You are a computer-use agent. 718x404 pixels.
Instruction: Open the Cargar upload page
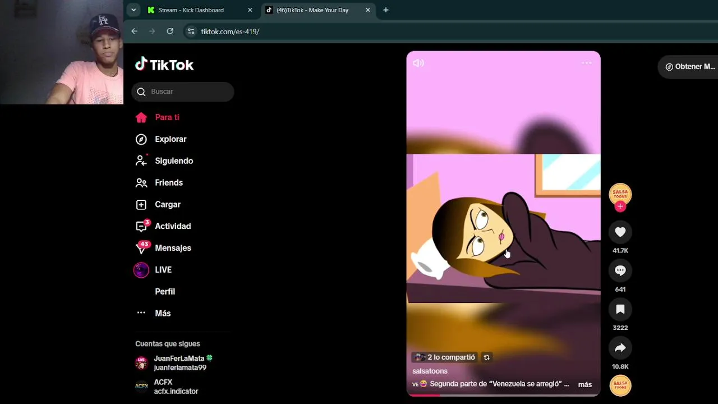[168, 205]
